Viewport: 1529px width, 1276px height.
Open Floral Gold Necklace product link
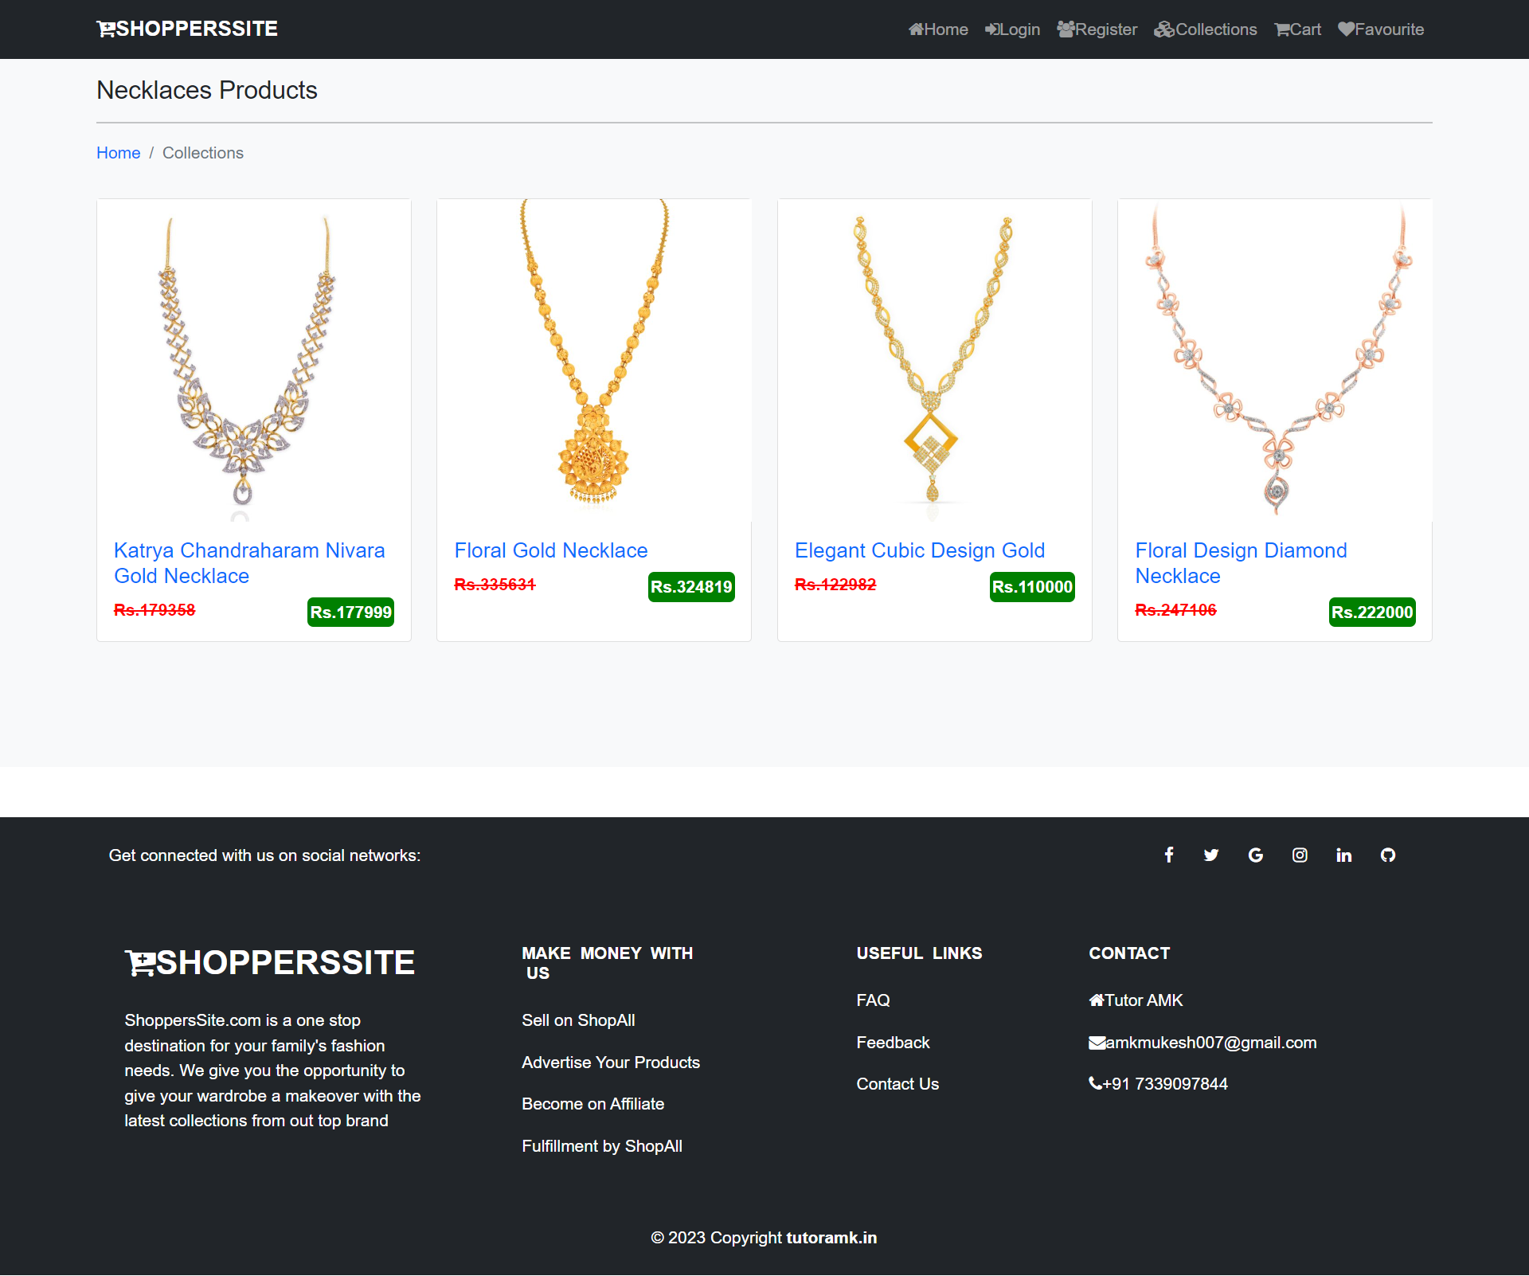550,550
